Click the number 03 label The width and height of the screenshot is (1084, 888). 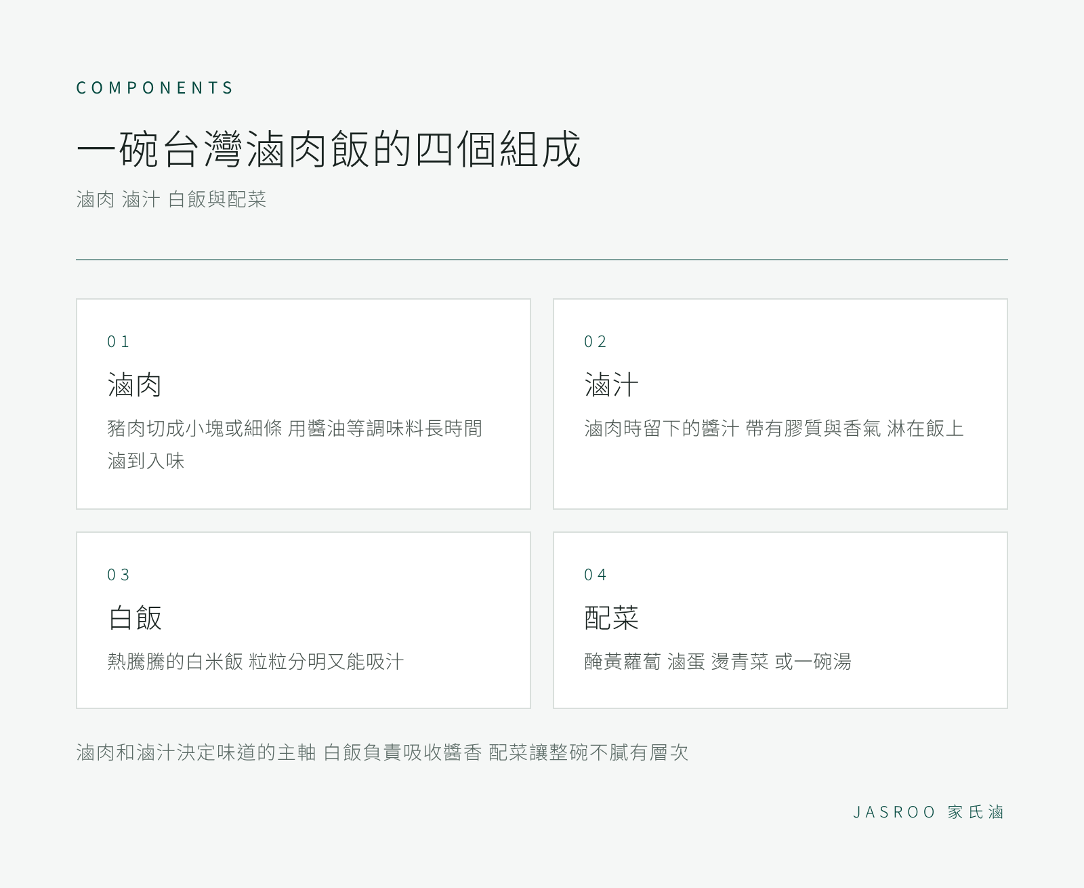click(118, 575)
